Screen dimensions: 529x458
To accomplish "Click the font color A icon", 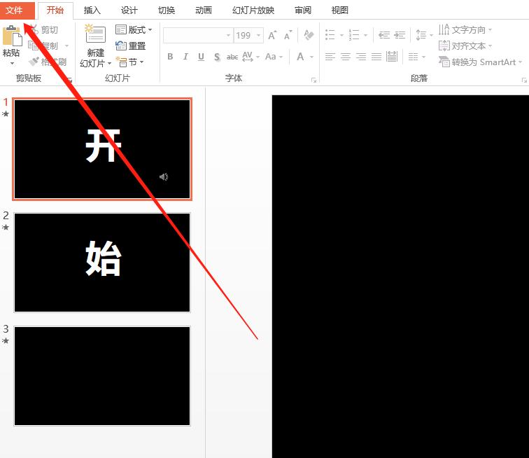I will tap(300, 57).
